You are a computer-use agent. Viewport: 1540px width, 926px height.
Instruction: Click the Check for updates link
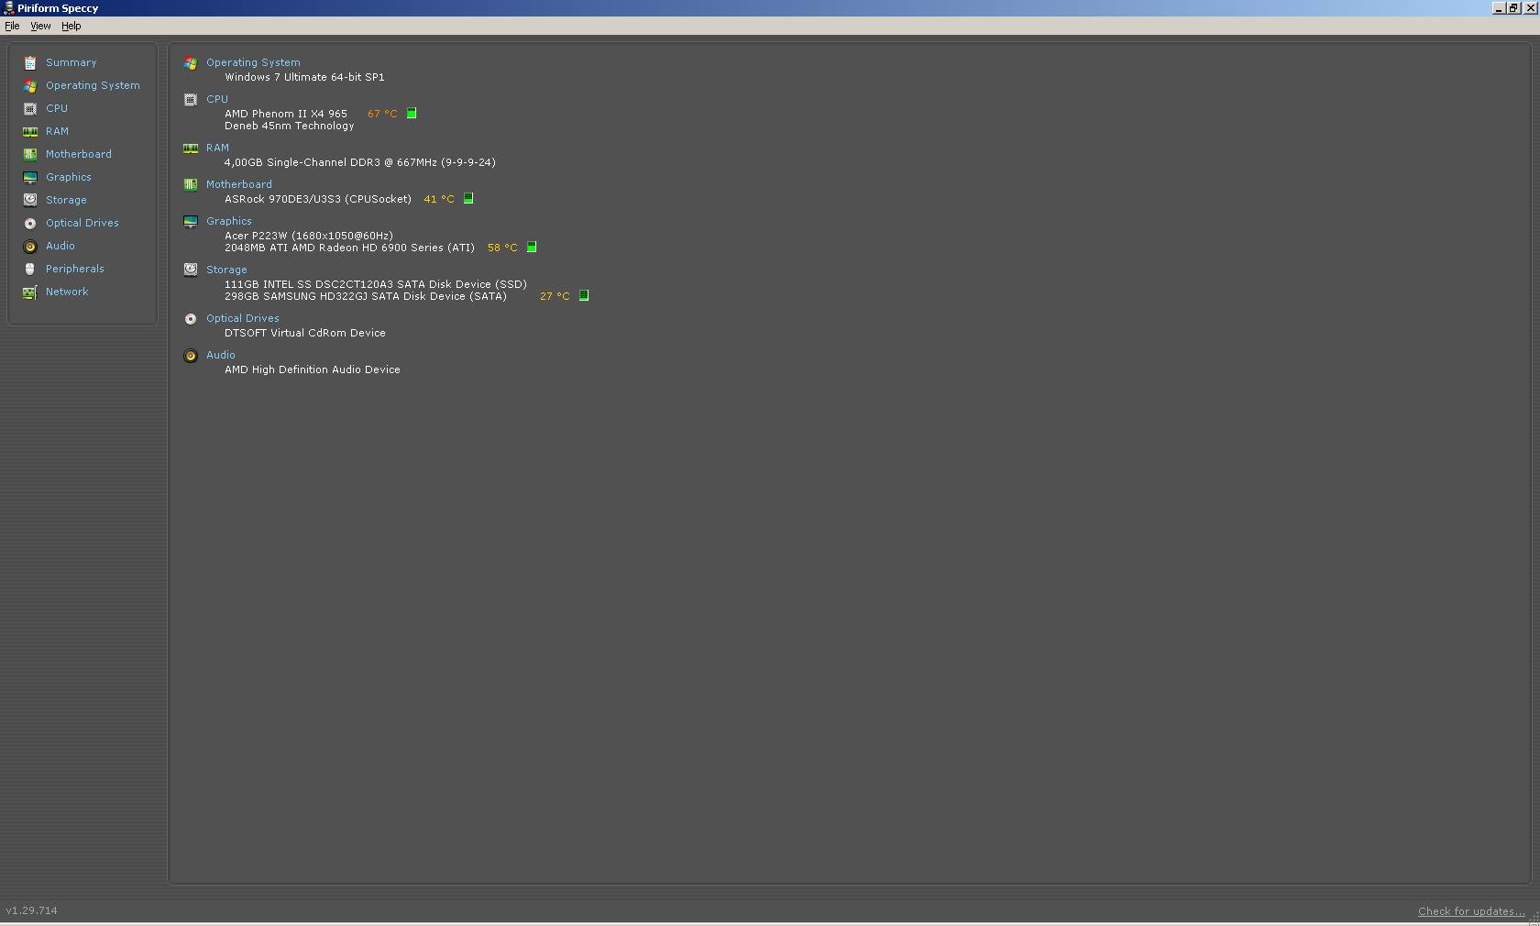[1471, 911]
